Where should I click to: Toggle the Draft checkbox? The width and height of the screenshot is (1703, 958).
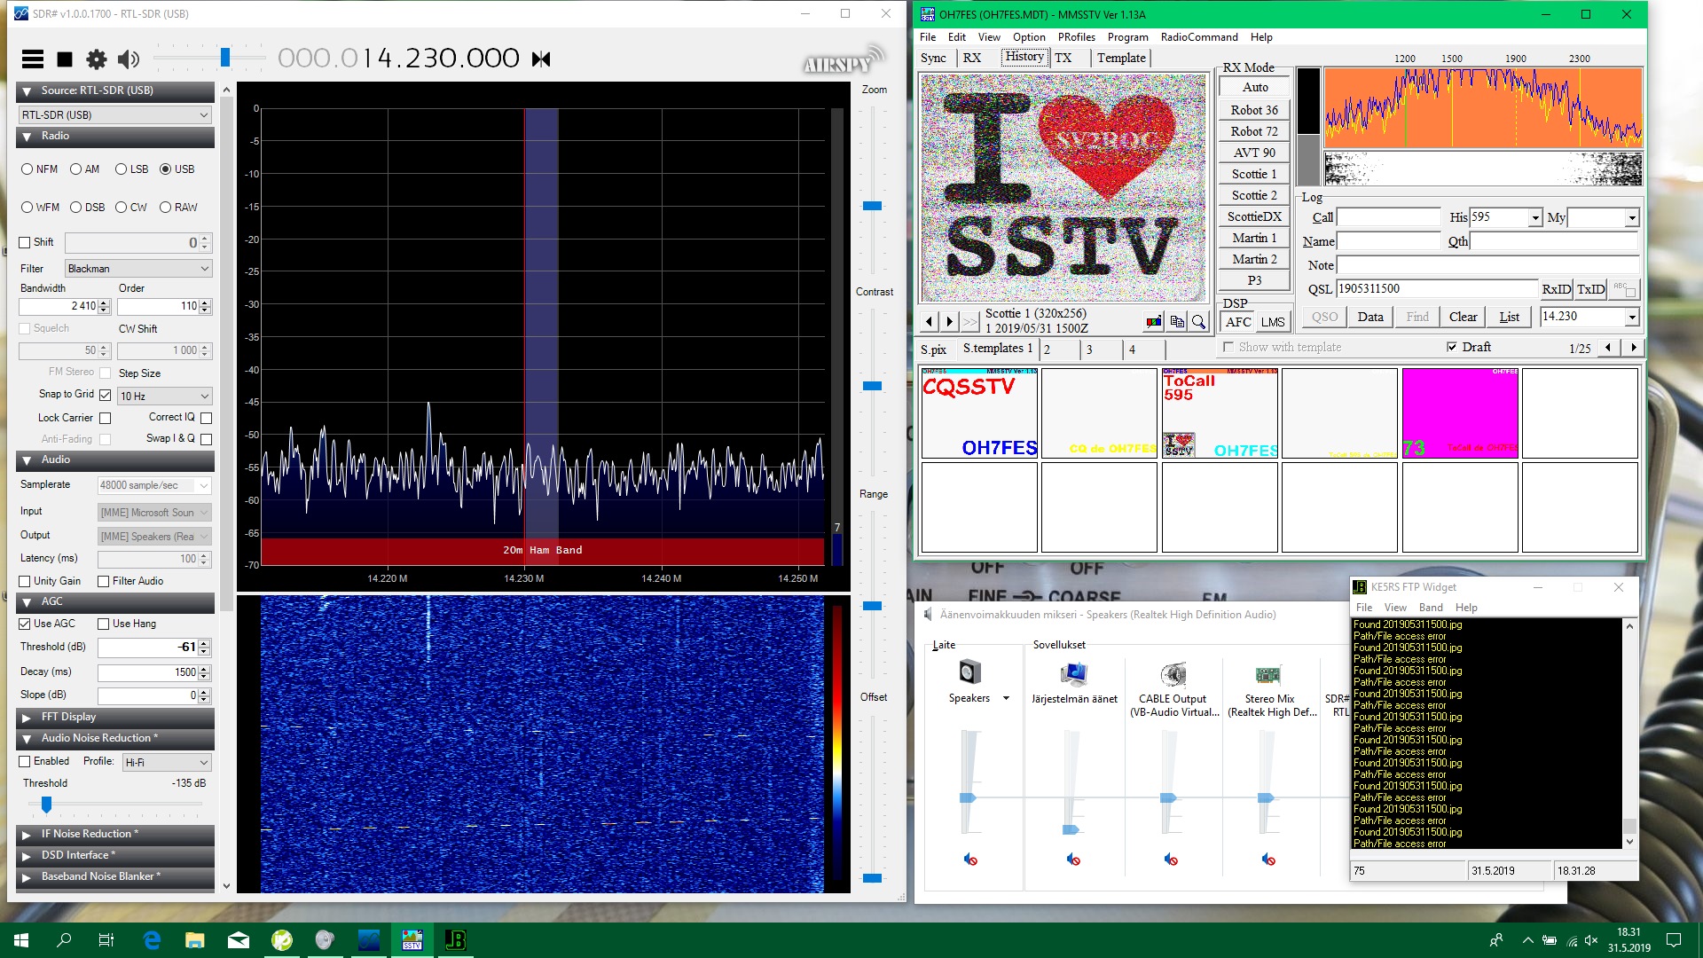coord(1451,347)
